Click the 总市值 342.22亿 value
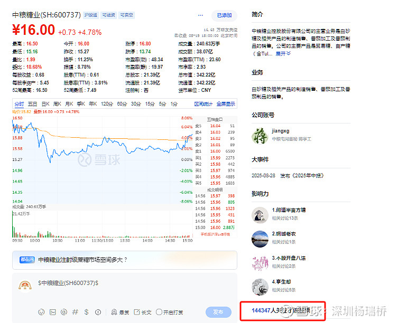 click(x=206, y=75)
